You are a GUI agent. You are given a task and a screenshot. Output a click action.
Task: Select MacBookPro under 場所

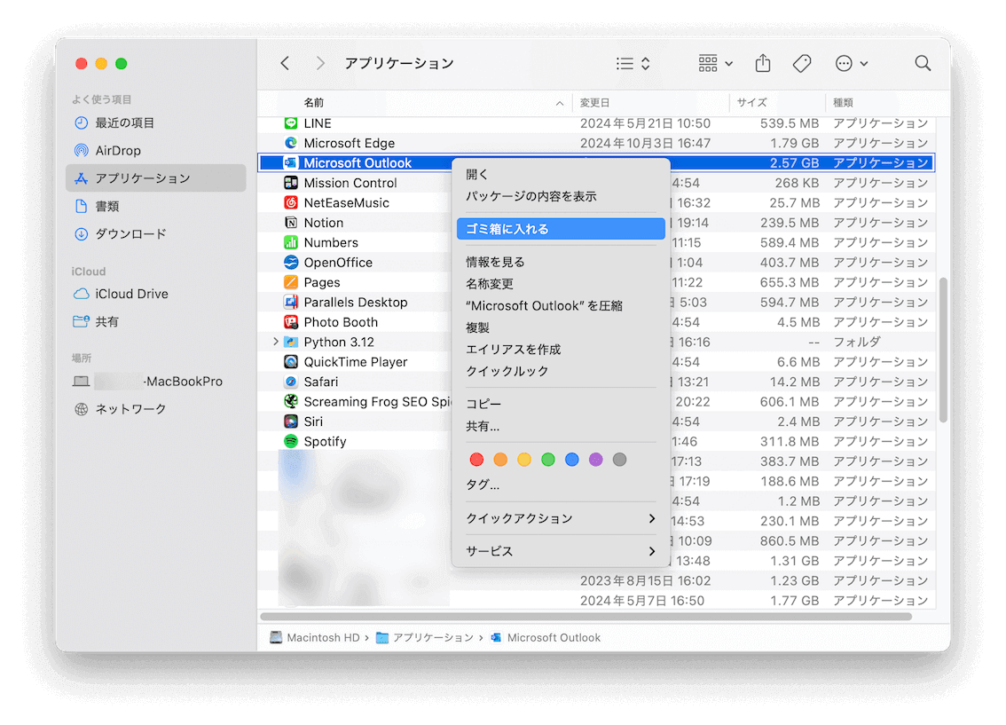click(x=155, y=381)
